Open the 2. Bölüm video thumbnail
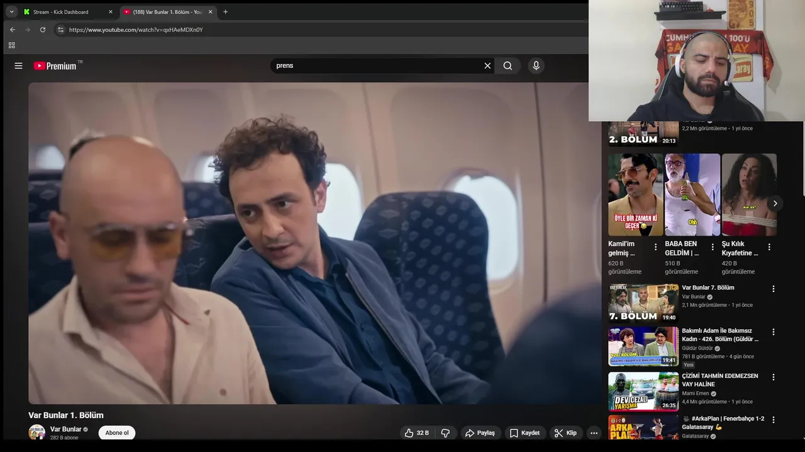 643,134
